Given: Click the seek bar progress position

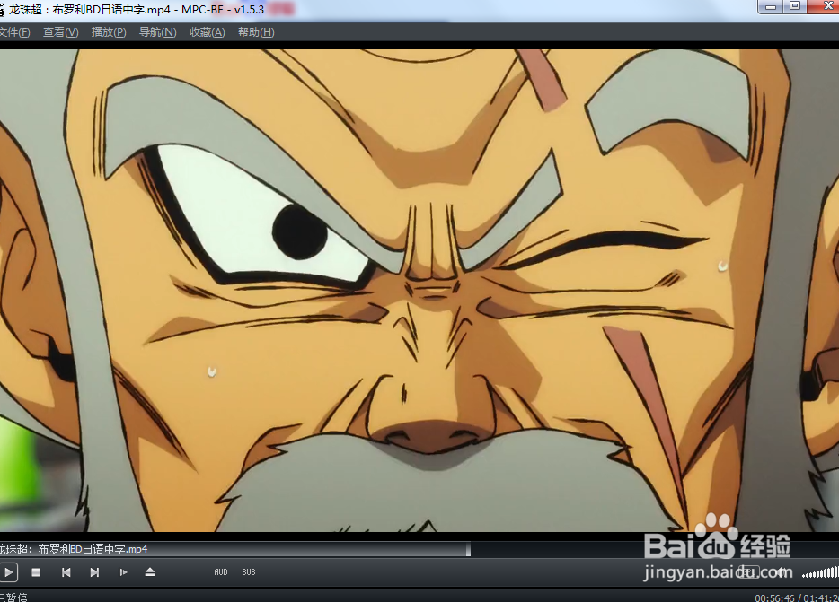Looking at the screenshot, I should coord(468,549).
